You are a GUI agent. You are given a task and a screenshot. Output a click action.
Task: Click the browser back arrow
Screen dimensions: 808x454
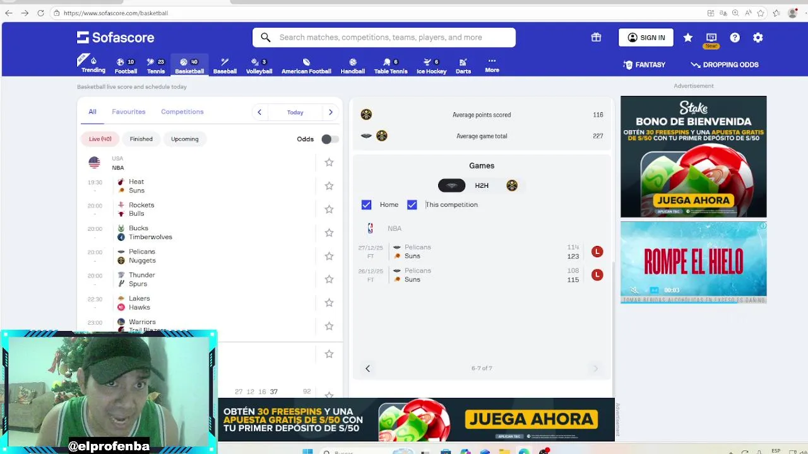(x=9, y=13)
